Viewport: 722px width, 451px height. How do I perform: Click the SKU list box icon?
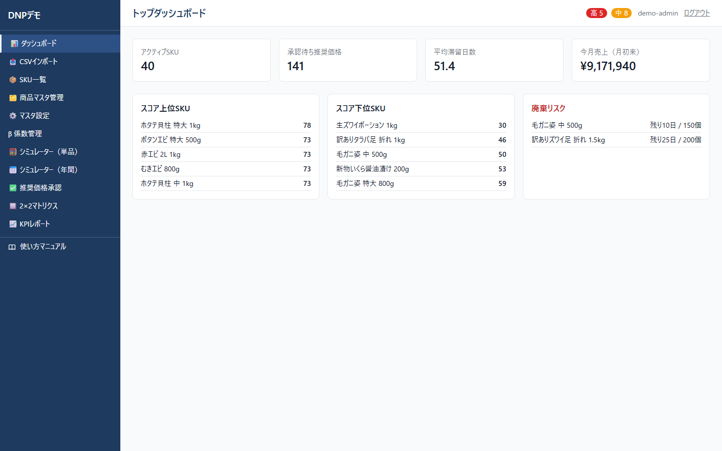click(x=13, y=80)
